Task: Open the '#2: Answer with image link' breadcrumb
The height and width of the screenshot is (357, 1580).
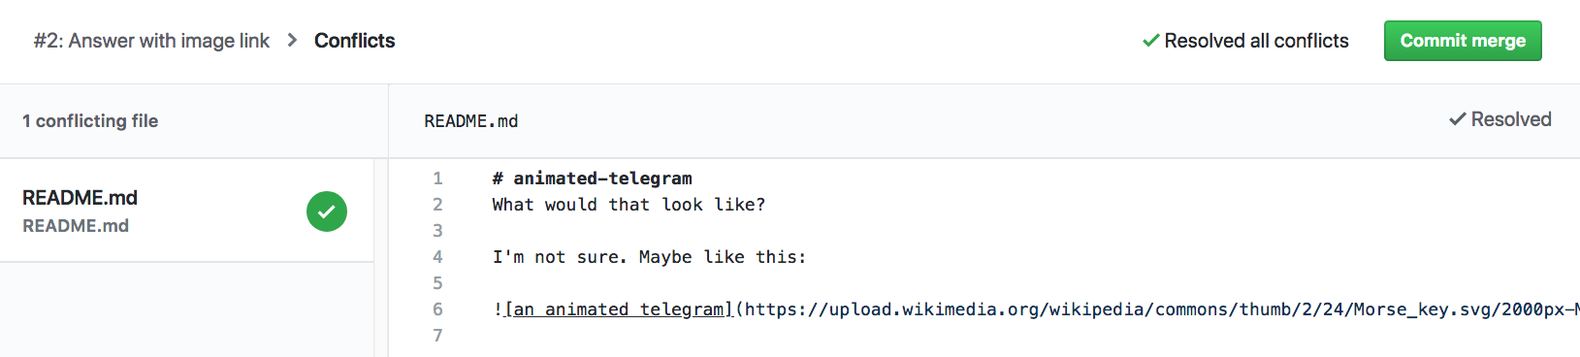Action: [x=151, y=41]
